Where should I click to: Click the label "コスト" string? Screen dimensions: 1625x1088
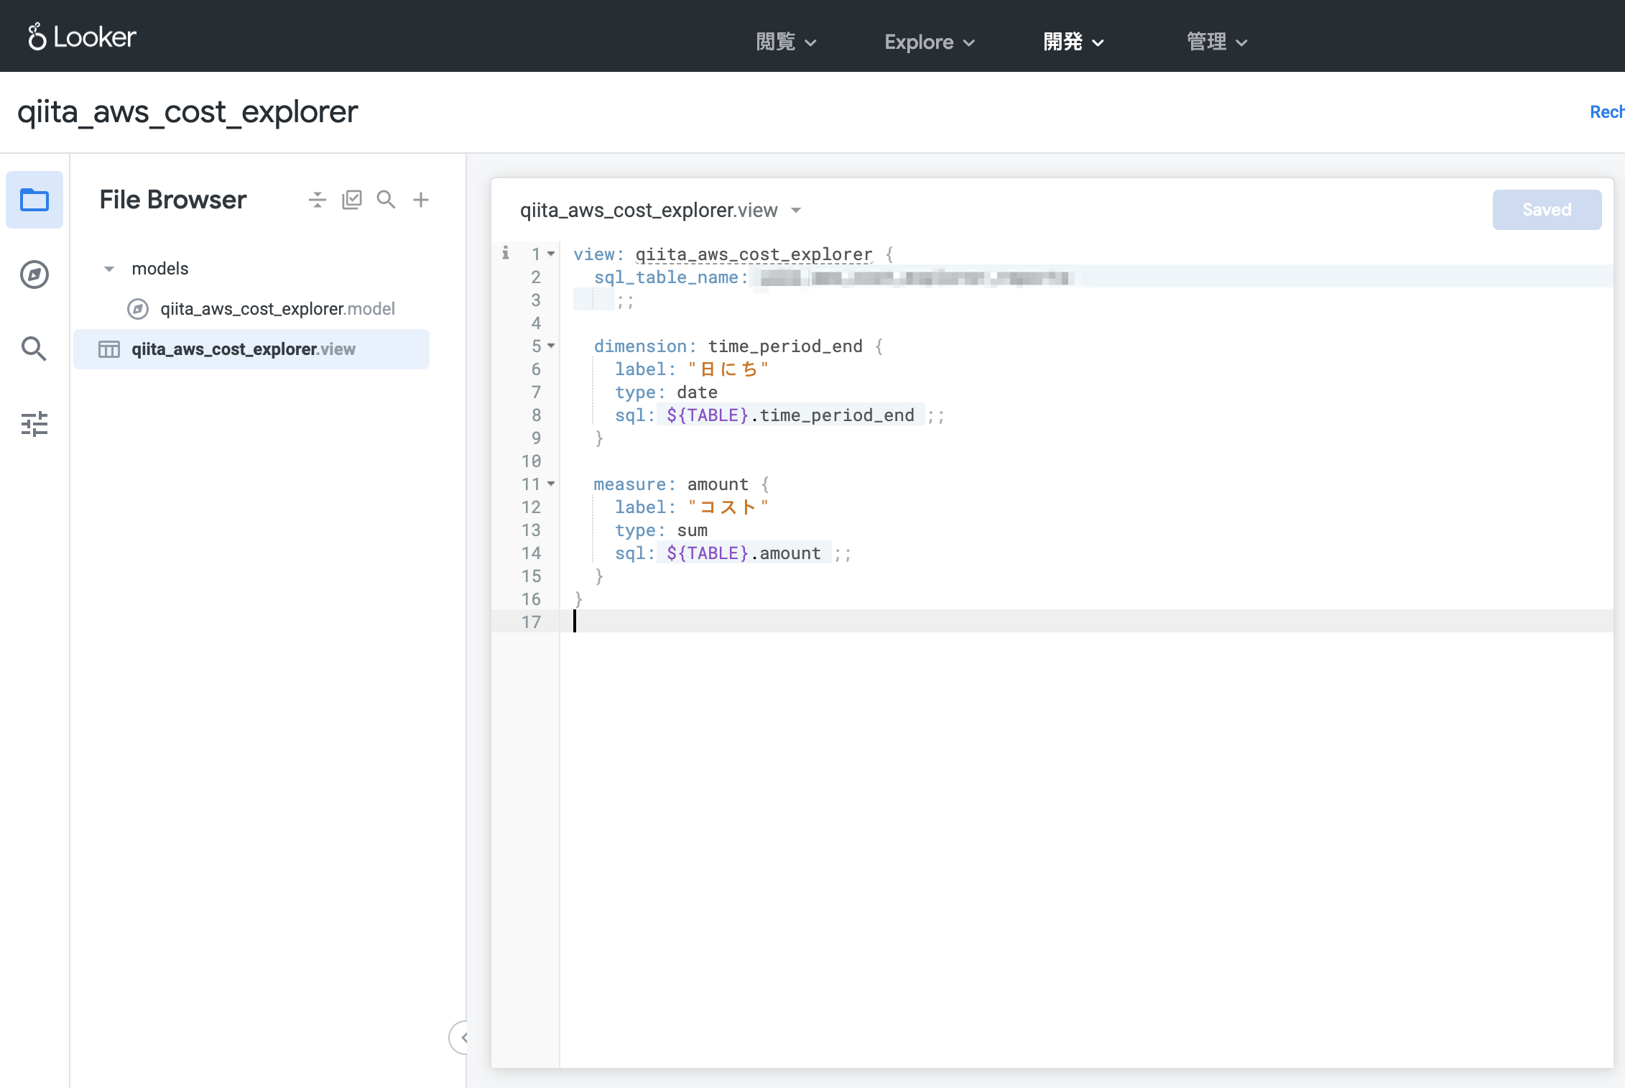728,507
